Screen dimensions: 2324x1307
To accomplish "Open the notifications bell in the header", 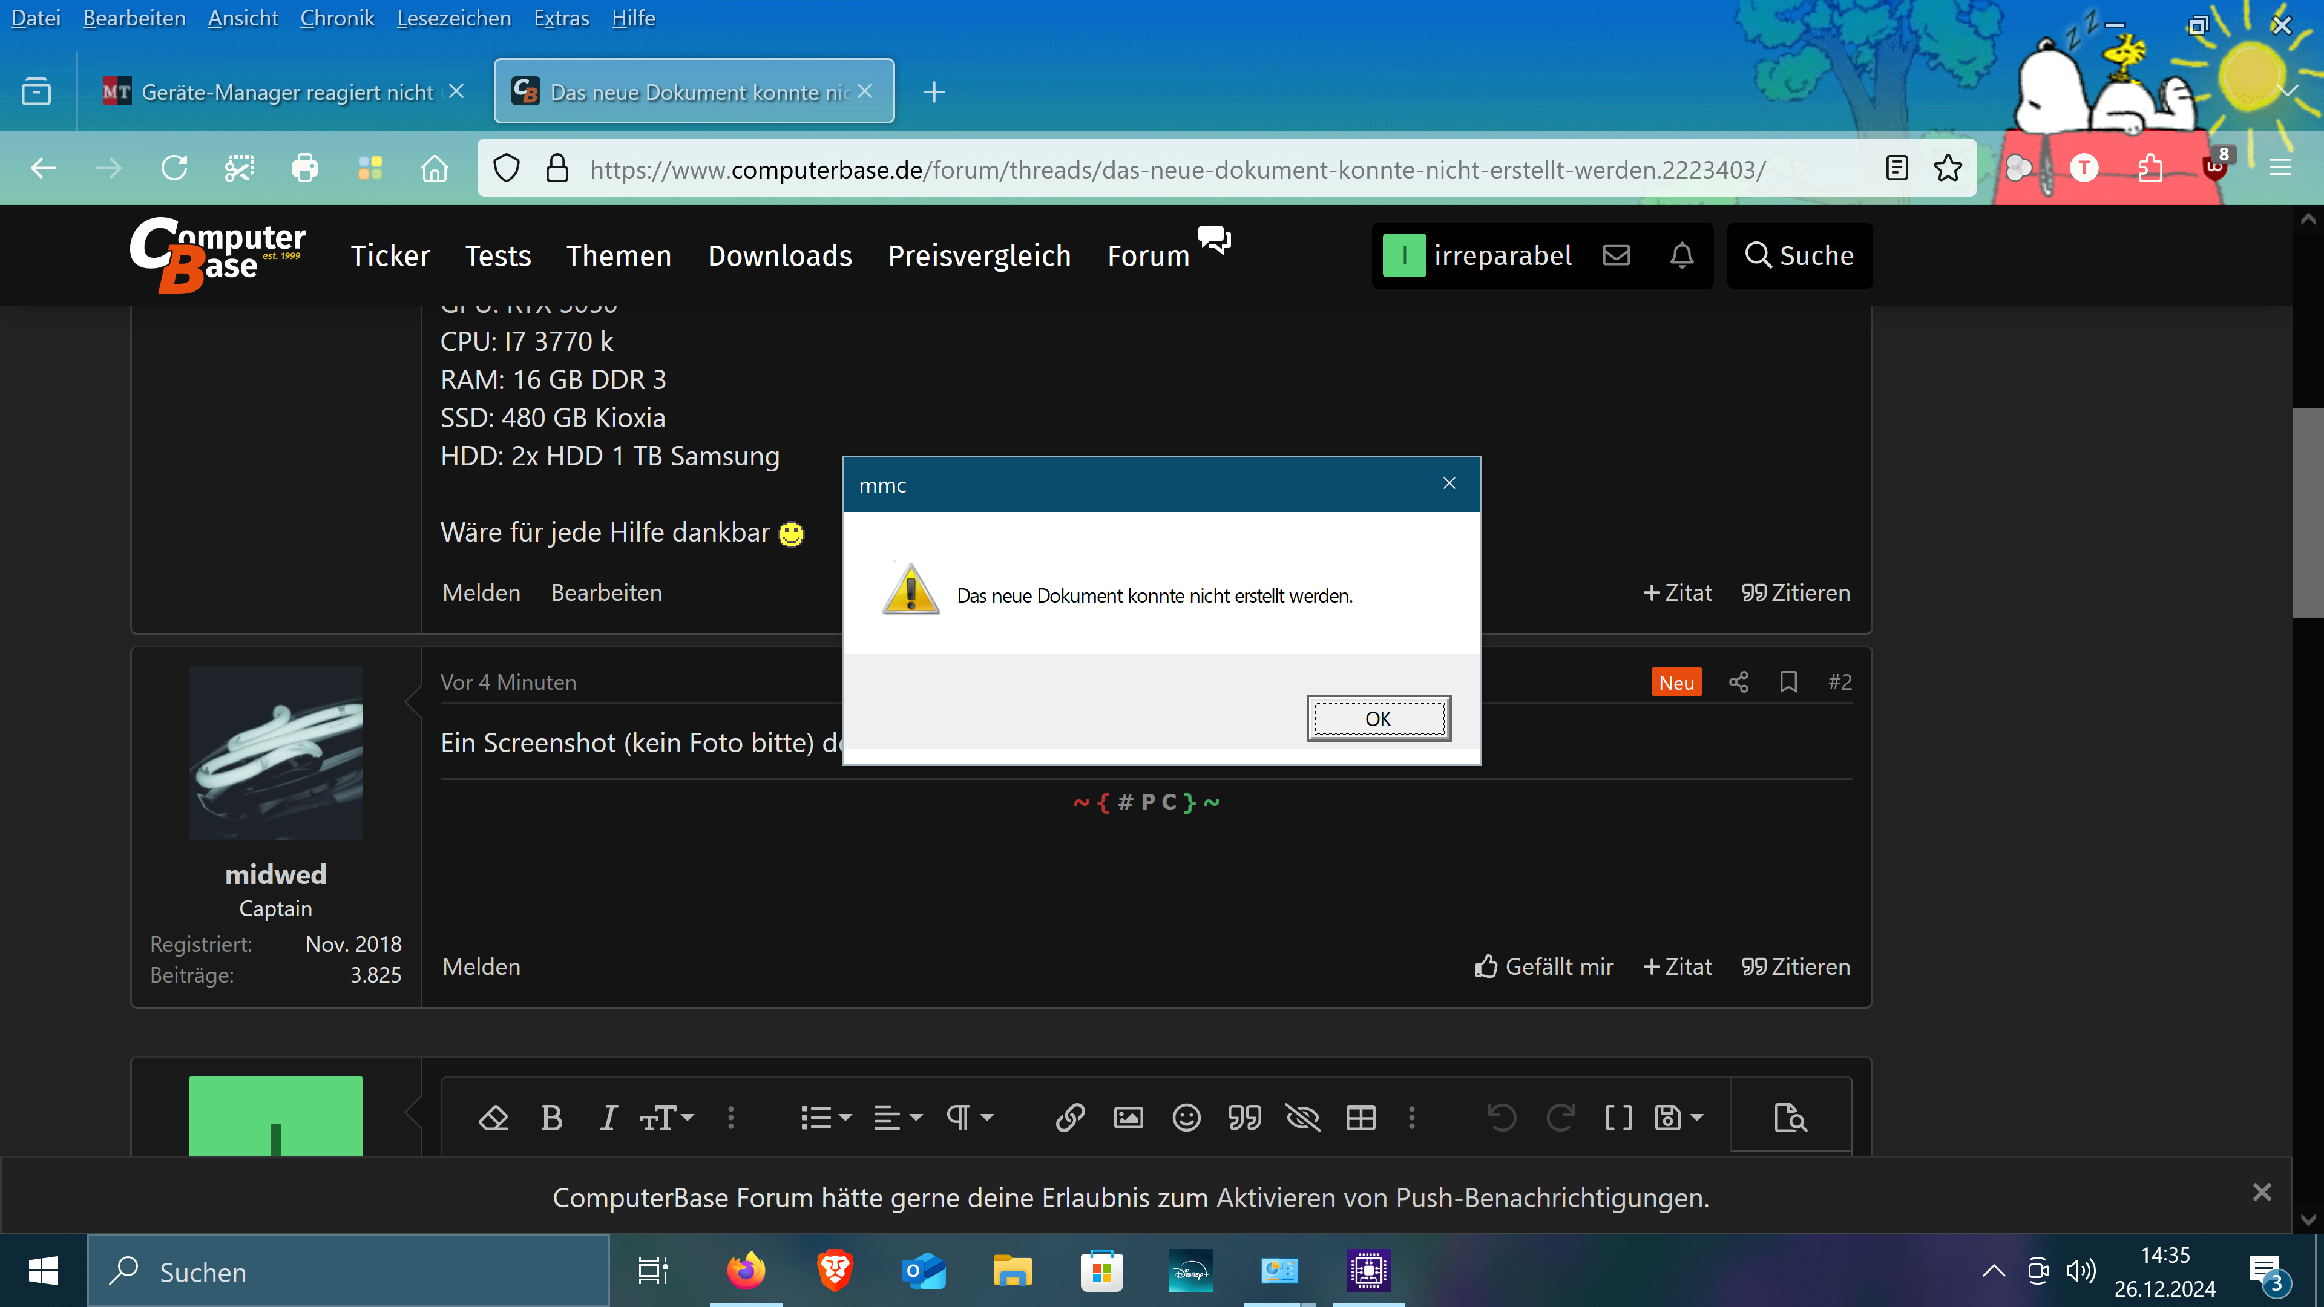I will (x=1681, y=255).
